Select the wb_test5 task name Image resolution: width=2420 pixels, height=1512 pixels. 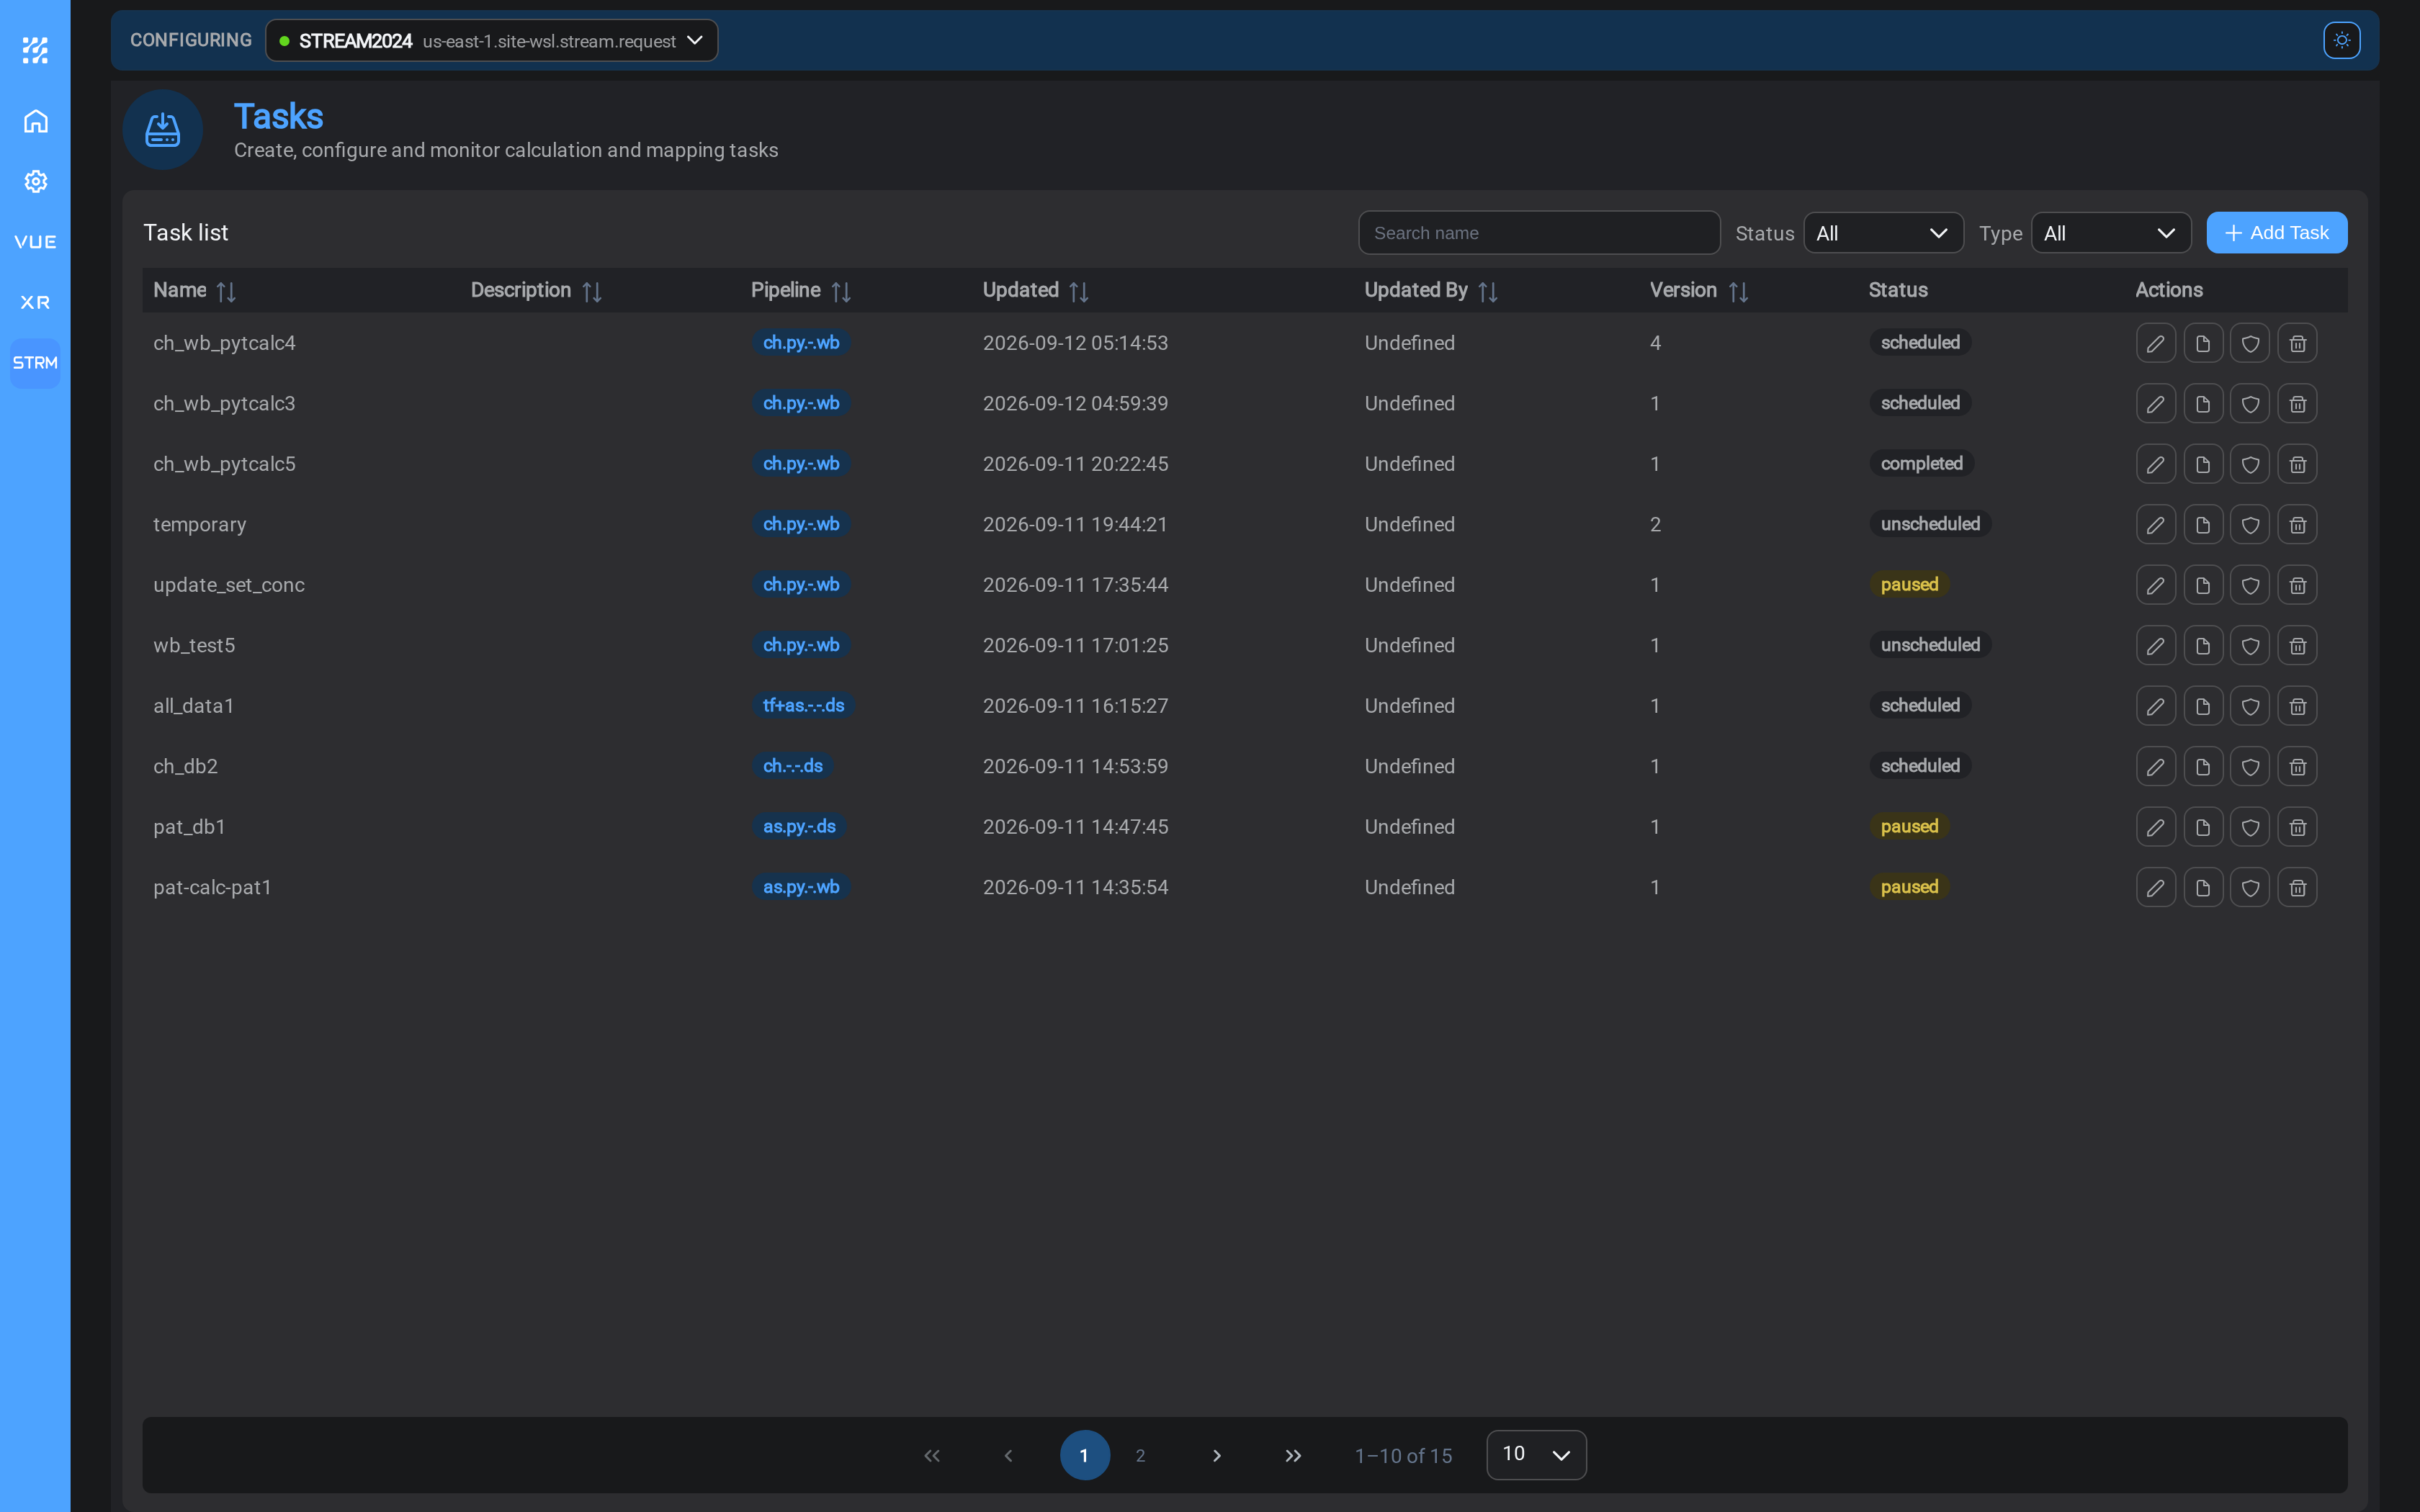click(x=194, y=646)
